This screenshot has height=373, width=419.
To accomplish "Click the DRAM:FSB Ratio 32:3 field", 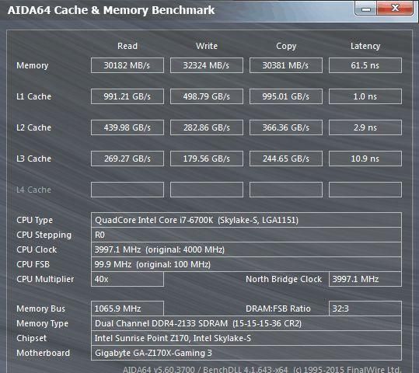I will (365, 309).
